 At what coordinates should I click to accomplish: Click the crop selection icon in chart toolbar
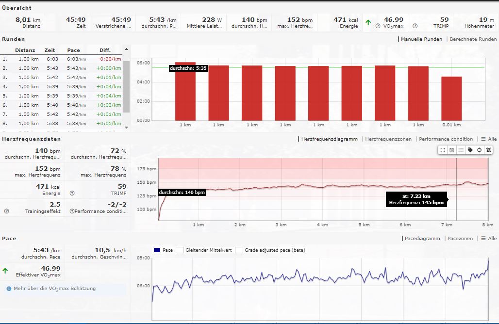tap(488, 150)
